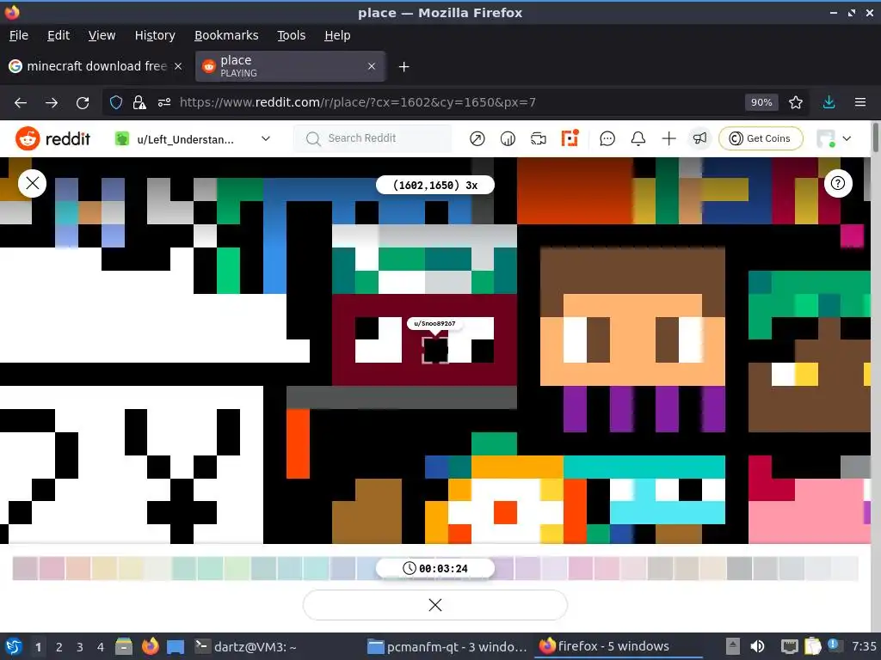Show site security lock info
881x660 pixels.
[139, 103]
